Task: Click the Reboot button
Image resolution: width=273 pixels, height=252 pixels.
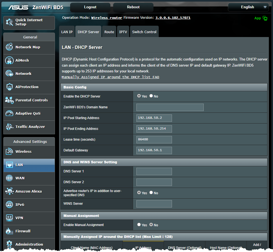Action: (x=133, y=7)
